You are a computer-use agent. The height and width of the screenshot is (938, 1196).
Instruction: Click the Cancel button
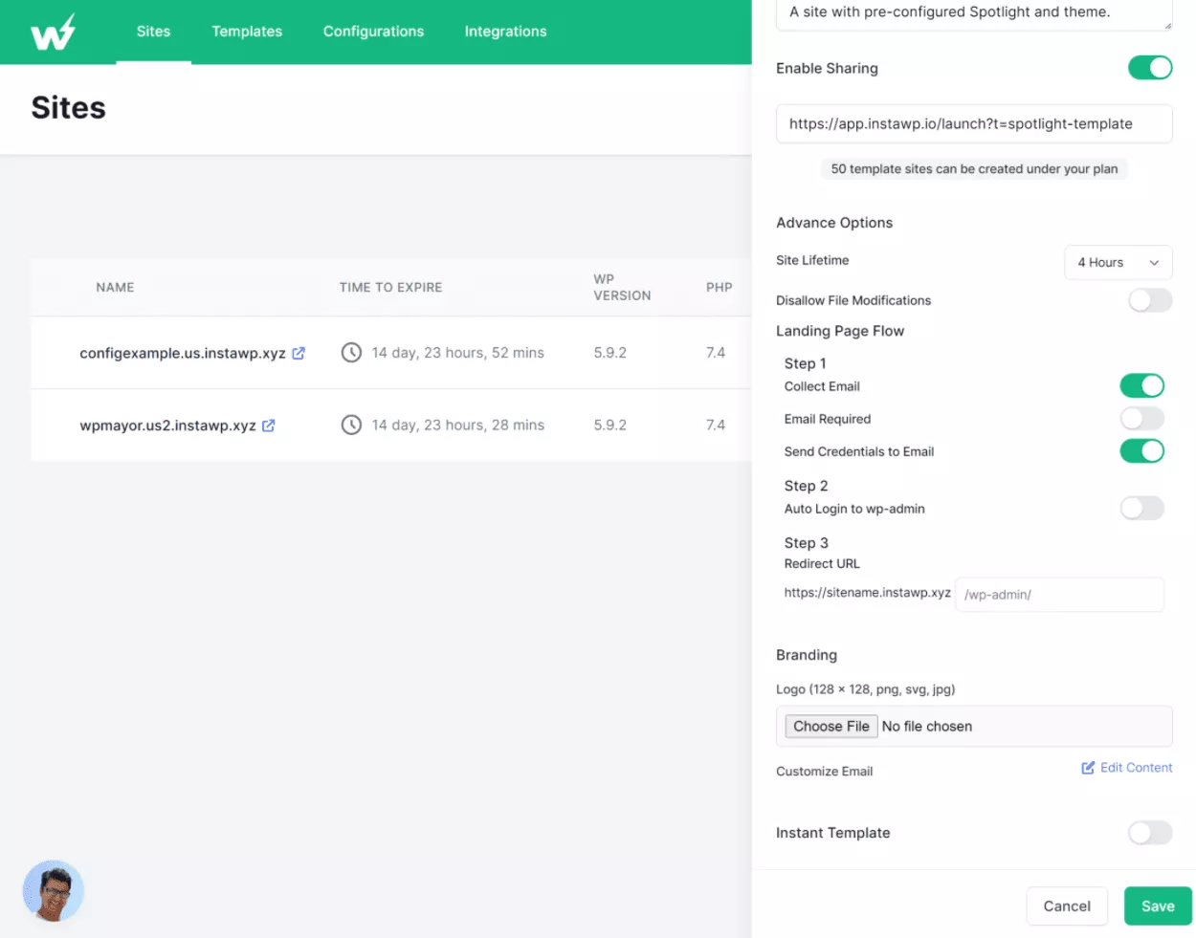pos(1067,906)
